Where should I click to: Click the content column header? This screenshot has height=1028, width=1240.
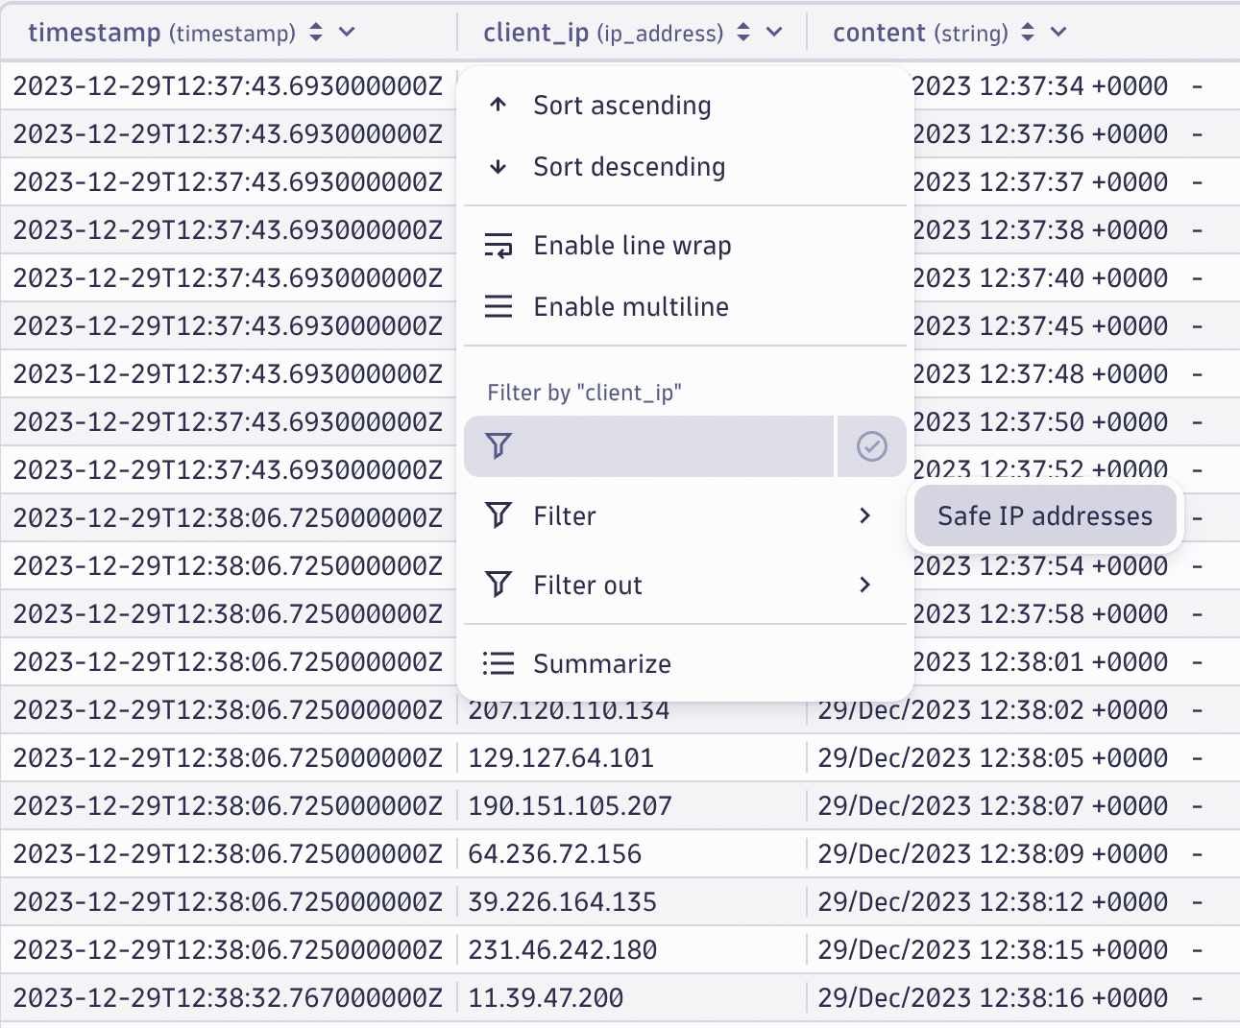coord(878,32)
